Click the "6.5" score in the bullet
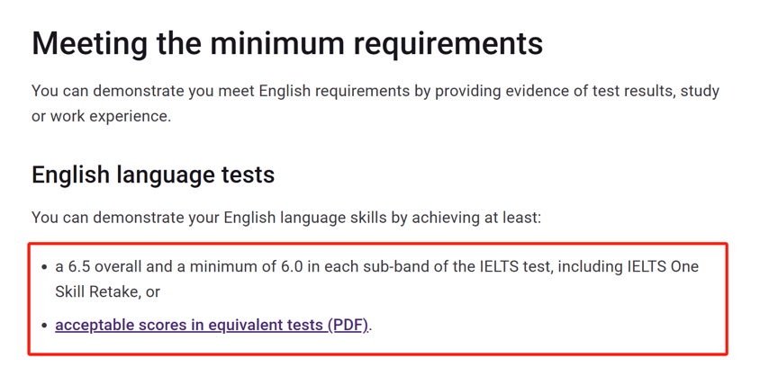The image size is (778, 367). point(79,267)
